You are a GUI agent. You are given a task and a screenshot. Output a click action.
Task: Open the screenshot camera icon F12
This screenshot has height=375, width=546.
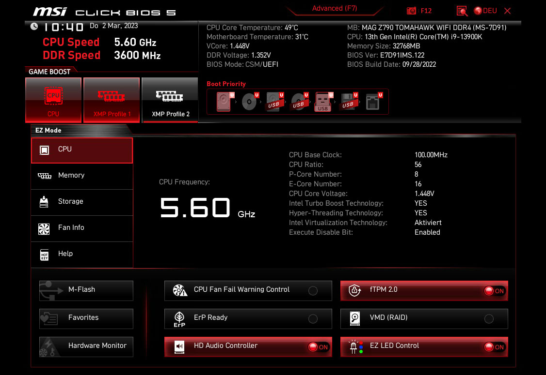[411, 11]
